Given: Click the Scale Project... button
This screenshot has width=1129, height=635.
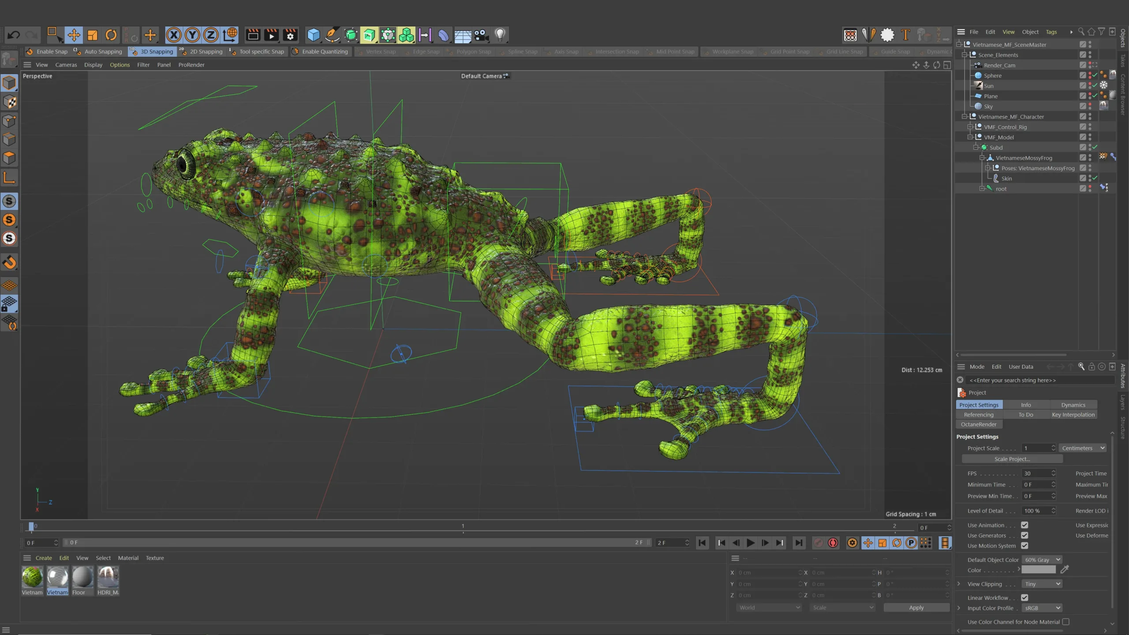Looking at the screenshot, I should coord(1012,459).
